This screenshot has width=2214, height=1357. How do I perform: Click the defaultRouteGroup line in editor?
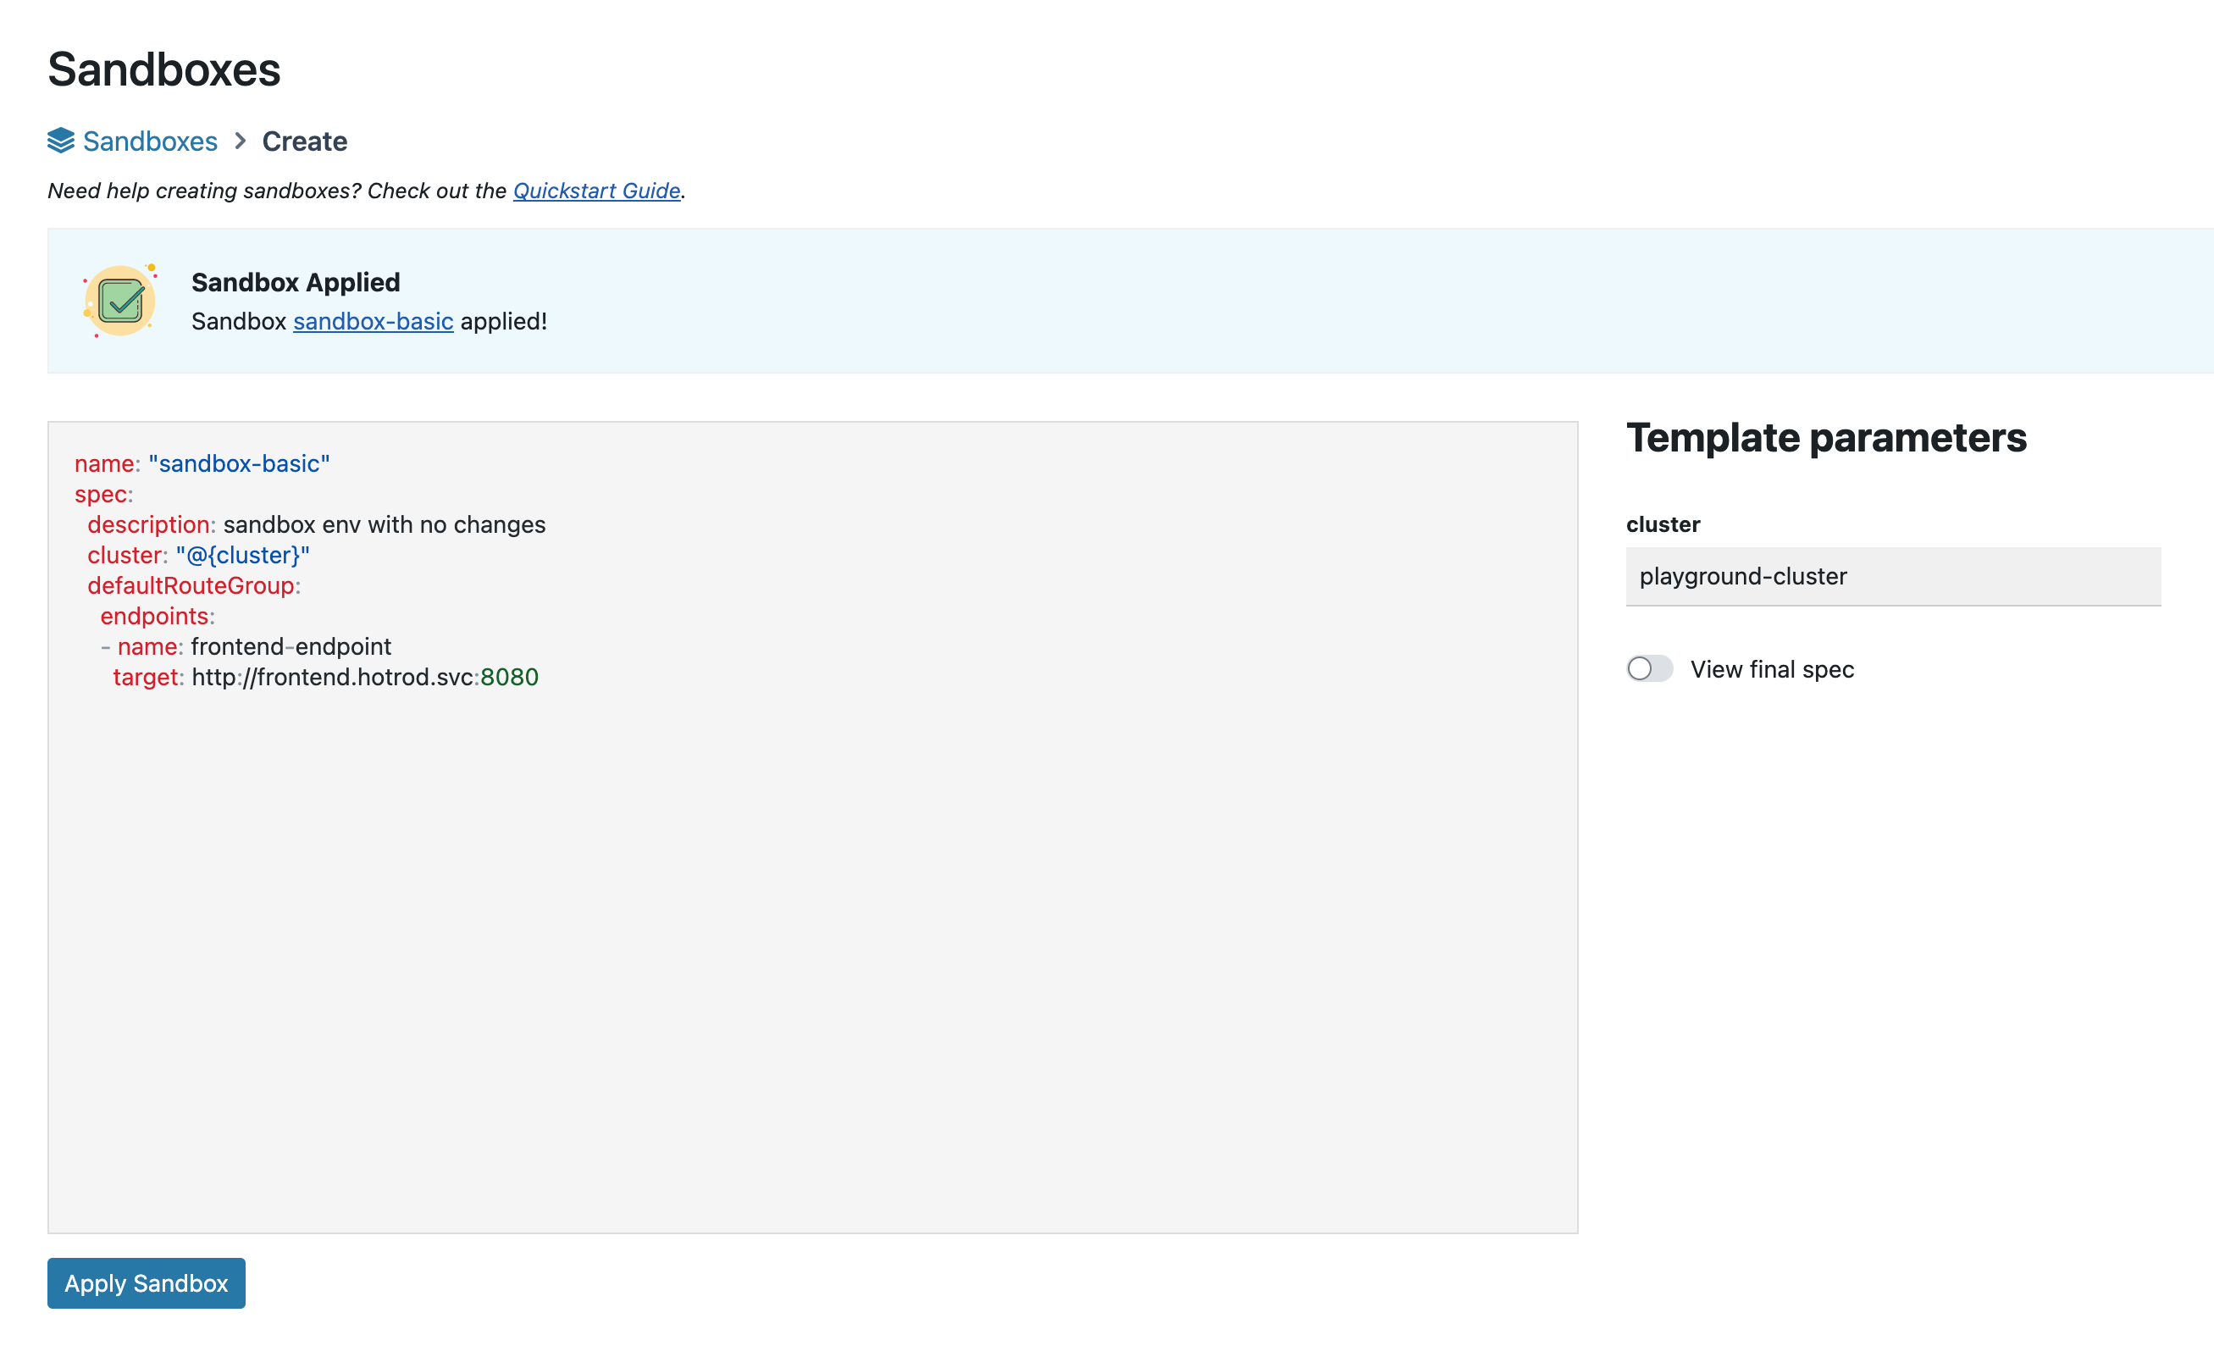194,586
